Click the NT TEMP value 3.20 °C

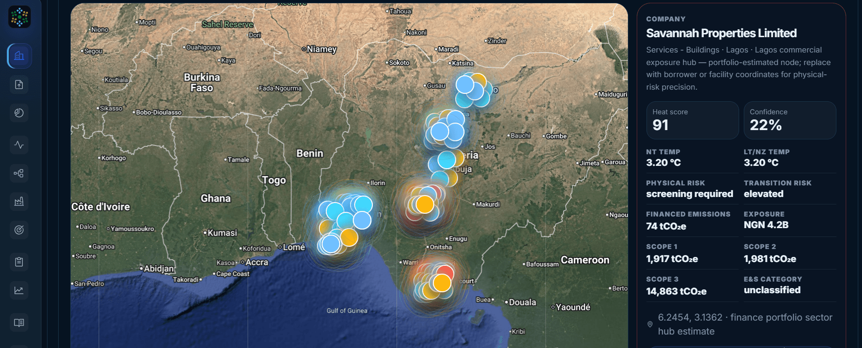click(x=663, y=163)
